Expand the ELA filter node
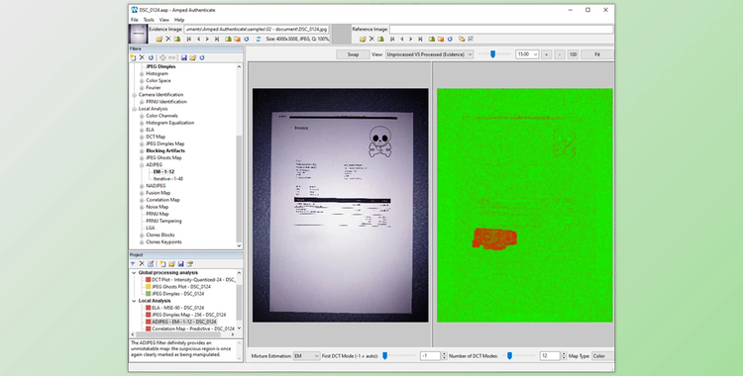Screen dimensions: 743x376 click(142, 130)
